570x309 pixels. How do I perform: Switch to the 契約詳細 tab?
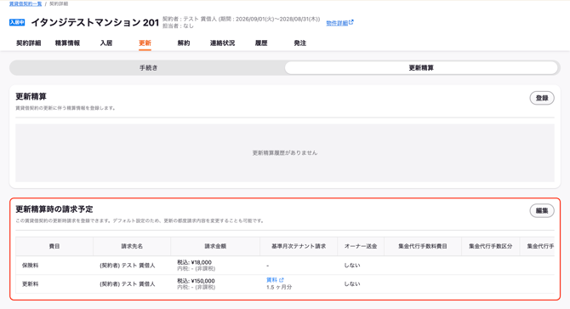coord(29,43)
